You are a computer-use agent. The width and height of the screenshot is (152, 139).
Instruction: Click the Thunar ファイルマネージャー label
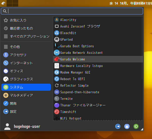83,105
